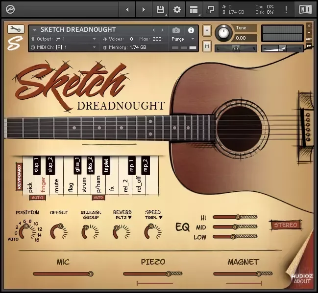Select previous instrument with the left header arrow

pyautogui.click(x=153, y=30)
